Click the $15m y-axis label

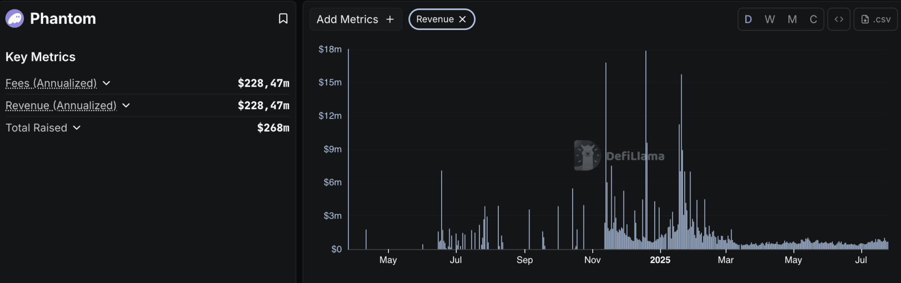pos(330,82)
